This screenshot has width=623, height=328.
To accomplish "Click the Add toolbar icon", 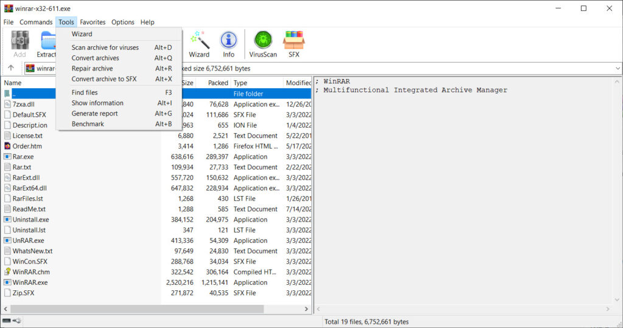I will point(19,44).
